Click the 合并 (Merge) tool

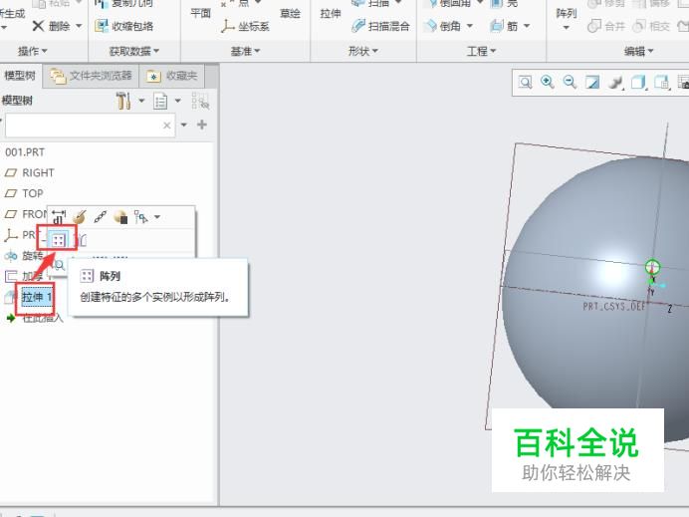tap(606, 26)
